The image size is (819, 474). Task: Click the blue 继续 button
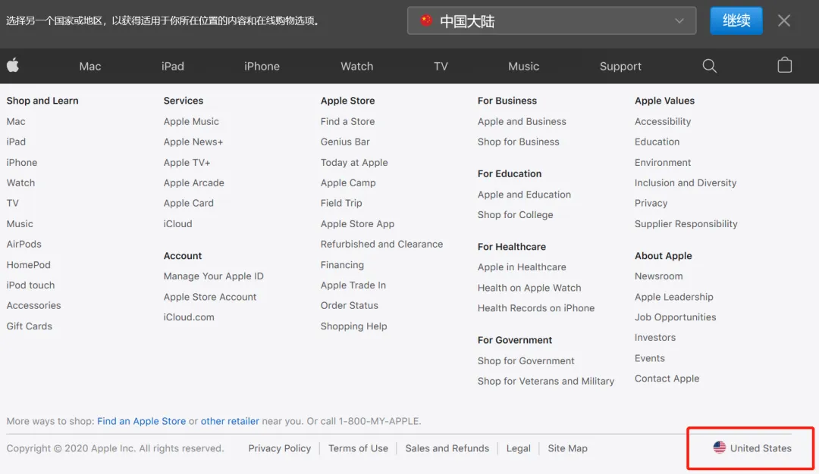coord(736,21)
